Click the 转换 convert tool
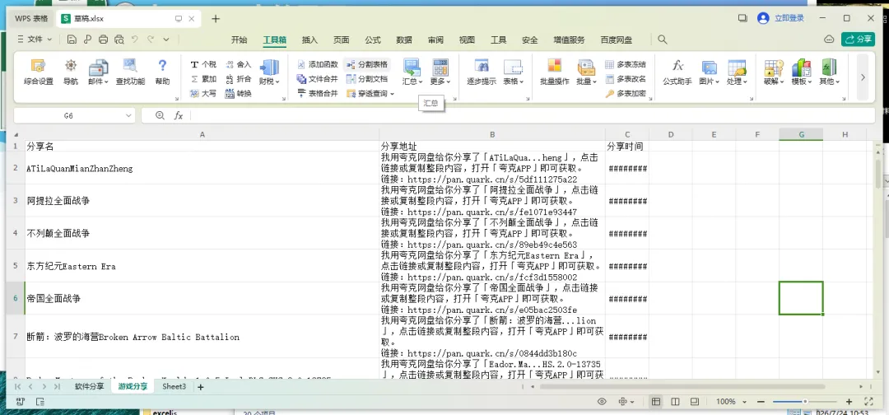Screen dimensions: 889x415 [x=238, y=94]
